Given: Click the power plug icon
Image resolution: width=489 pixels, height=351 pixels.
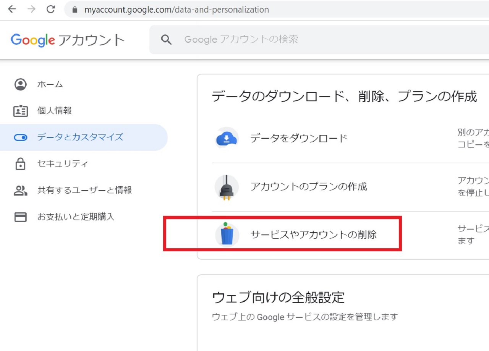Looking at the screenshot, I should pyautogui.click(x=227, y=187).
